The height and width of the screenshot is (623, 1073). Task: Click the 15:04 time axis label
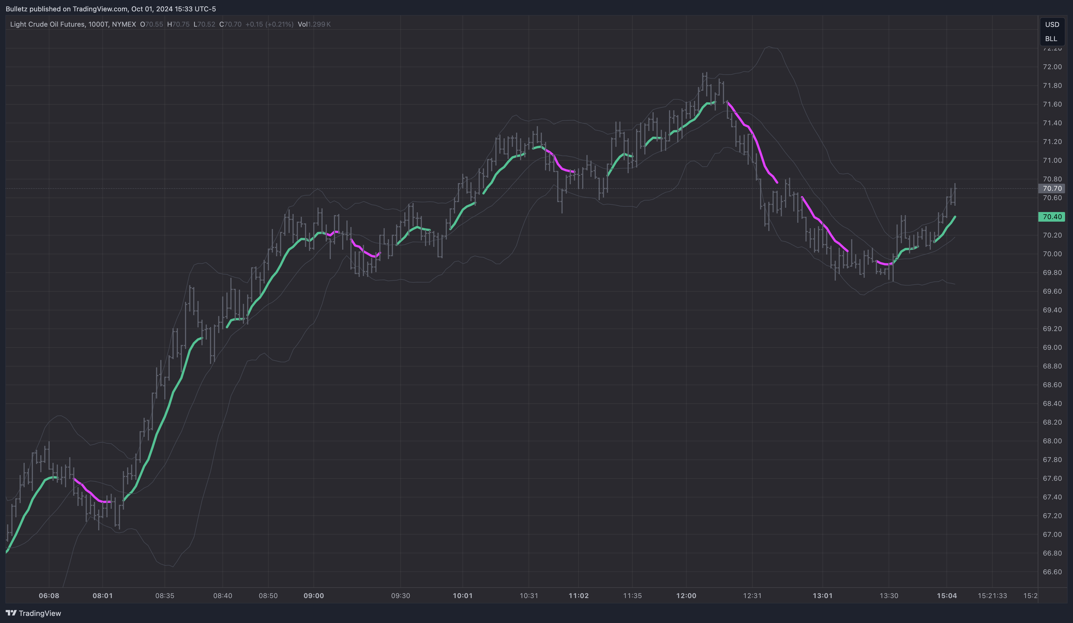click(946, 595)
